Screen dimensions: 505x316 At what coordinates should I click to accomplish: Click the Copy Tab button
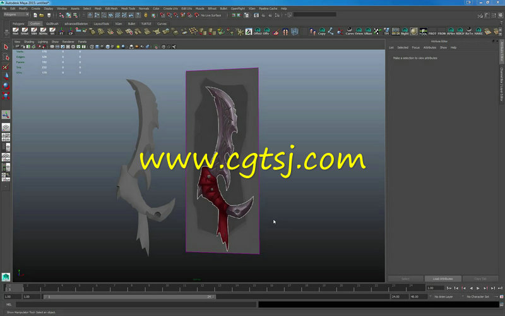(480, 279)
